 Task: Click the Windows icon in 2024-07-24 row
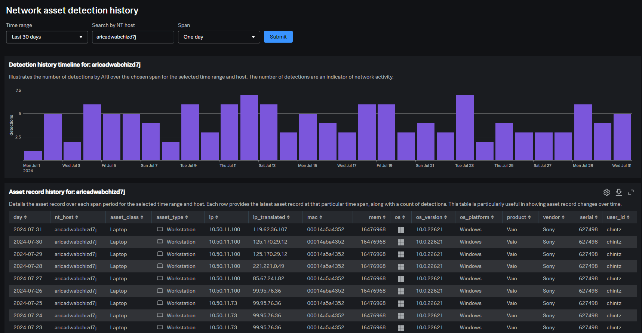[400, 315]
